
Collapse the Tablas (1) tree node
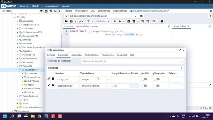pos(17,66)
